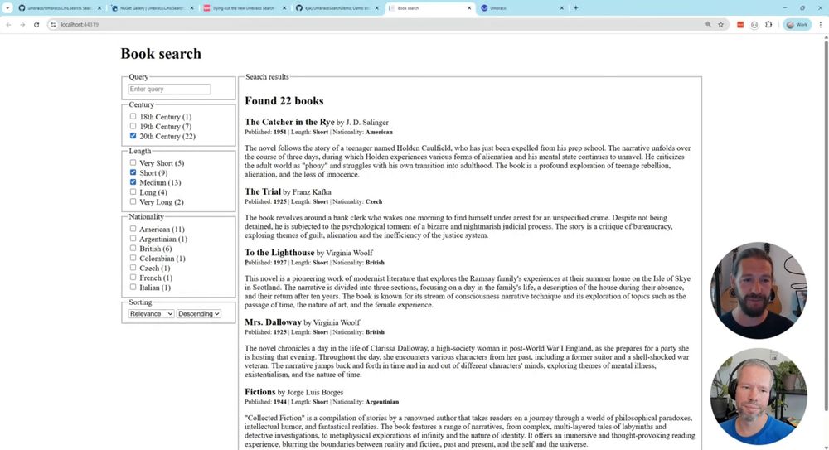Tick the Long length checkbox
This screenshot has width=829, height=450.
133,191
